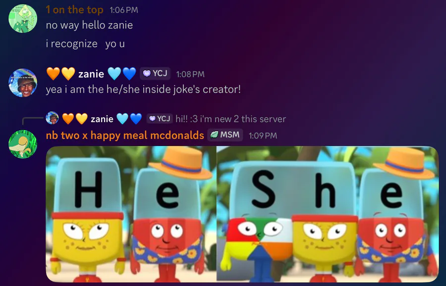Select message about he/she inside joke's creator

click(x=143, y=90)
